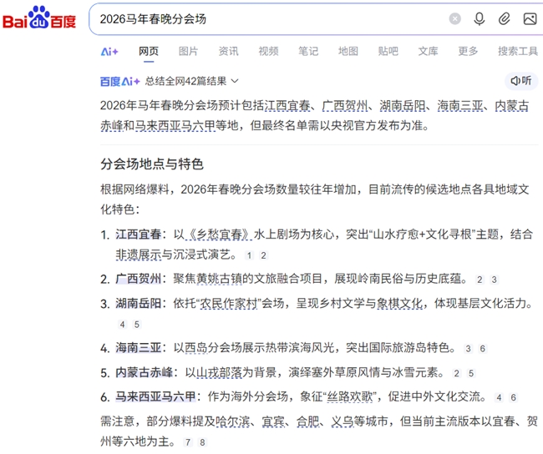Click the 马来西亚马六甲 link in list
The image size is (543, 454).
click(x=155, y=397)
